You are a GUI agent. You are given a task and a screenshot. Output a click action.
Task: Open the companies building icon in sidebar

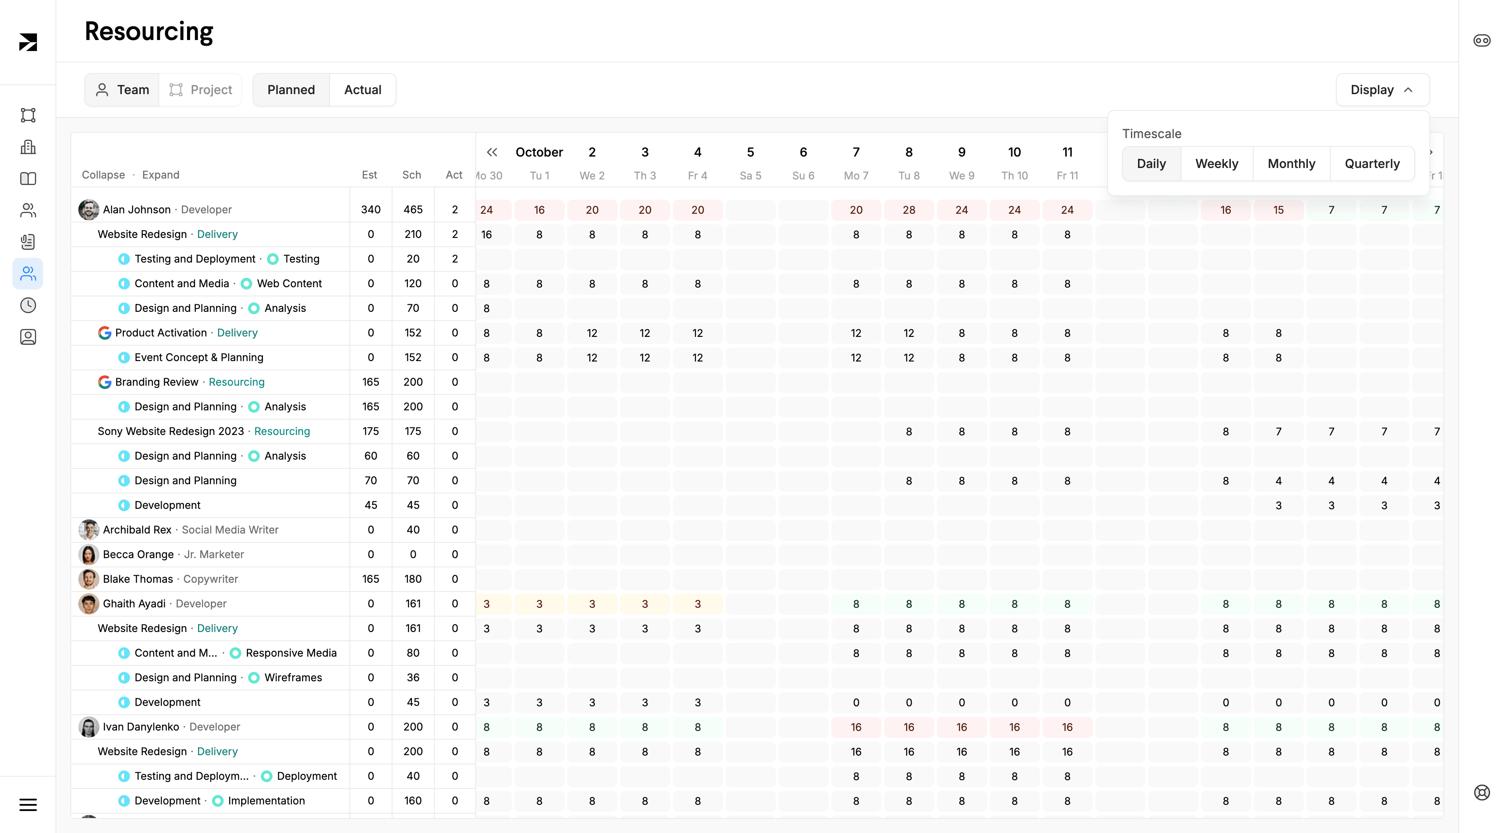click(28, 146)
